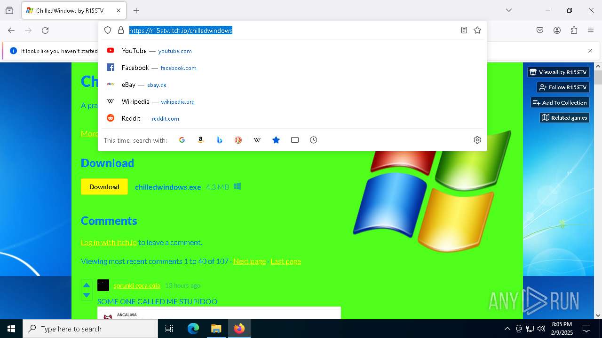602x338 pixels.
Task: Click Add To Collection button
Action: 560,102
